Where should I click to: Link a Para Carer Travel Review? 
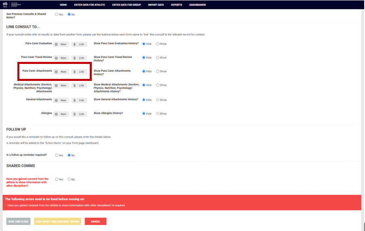point(79,58)
